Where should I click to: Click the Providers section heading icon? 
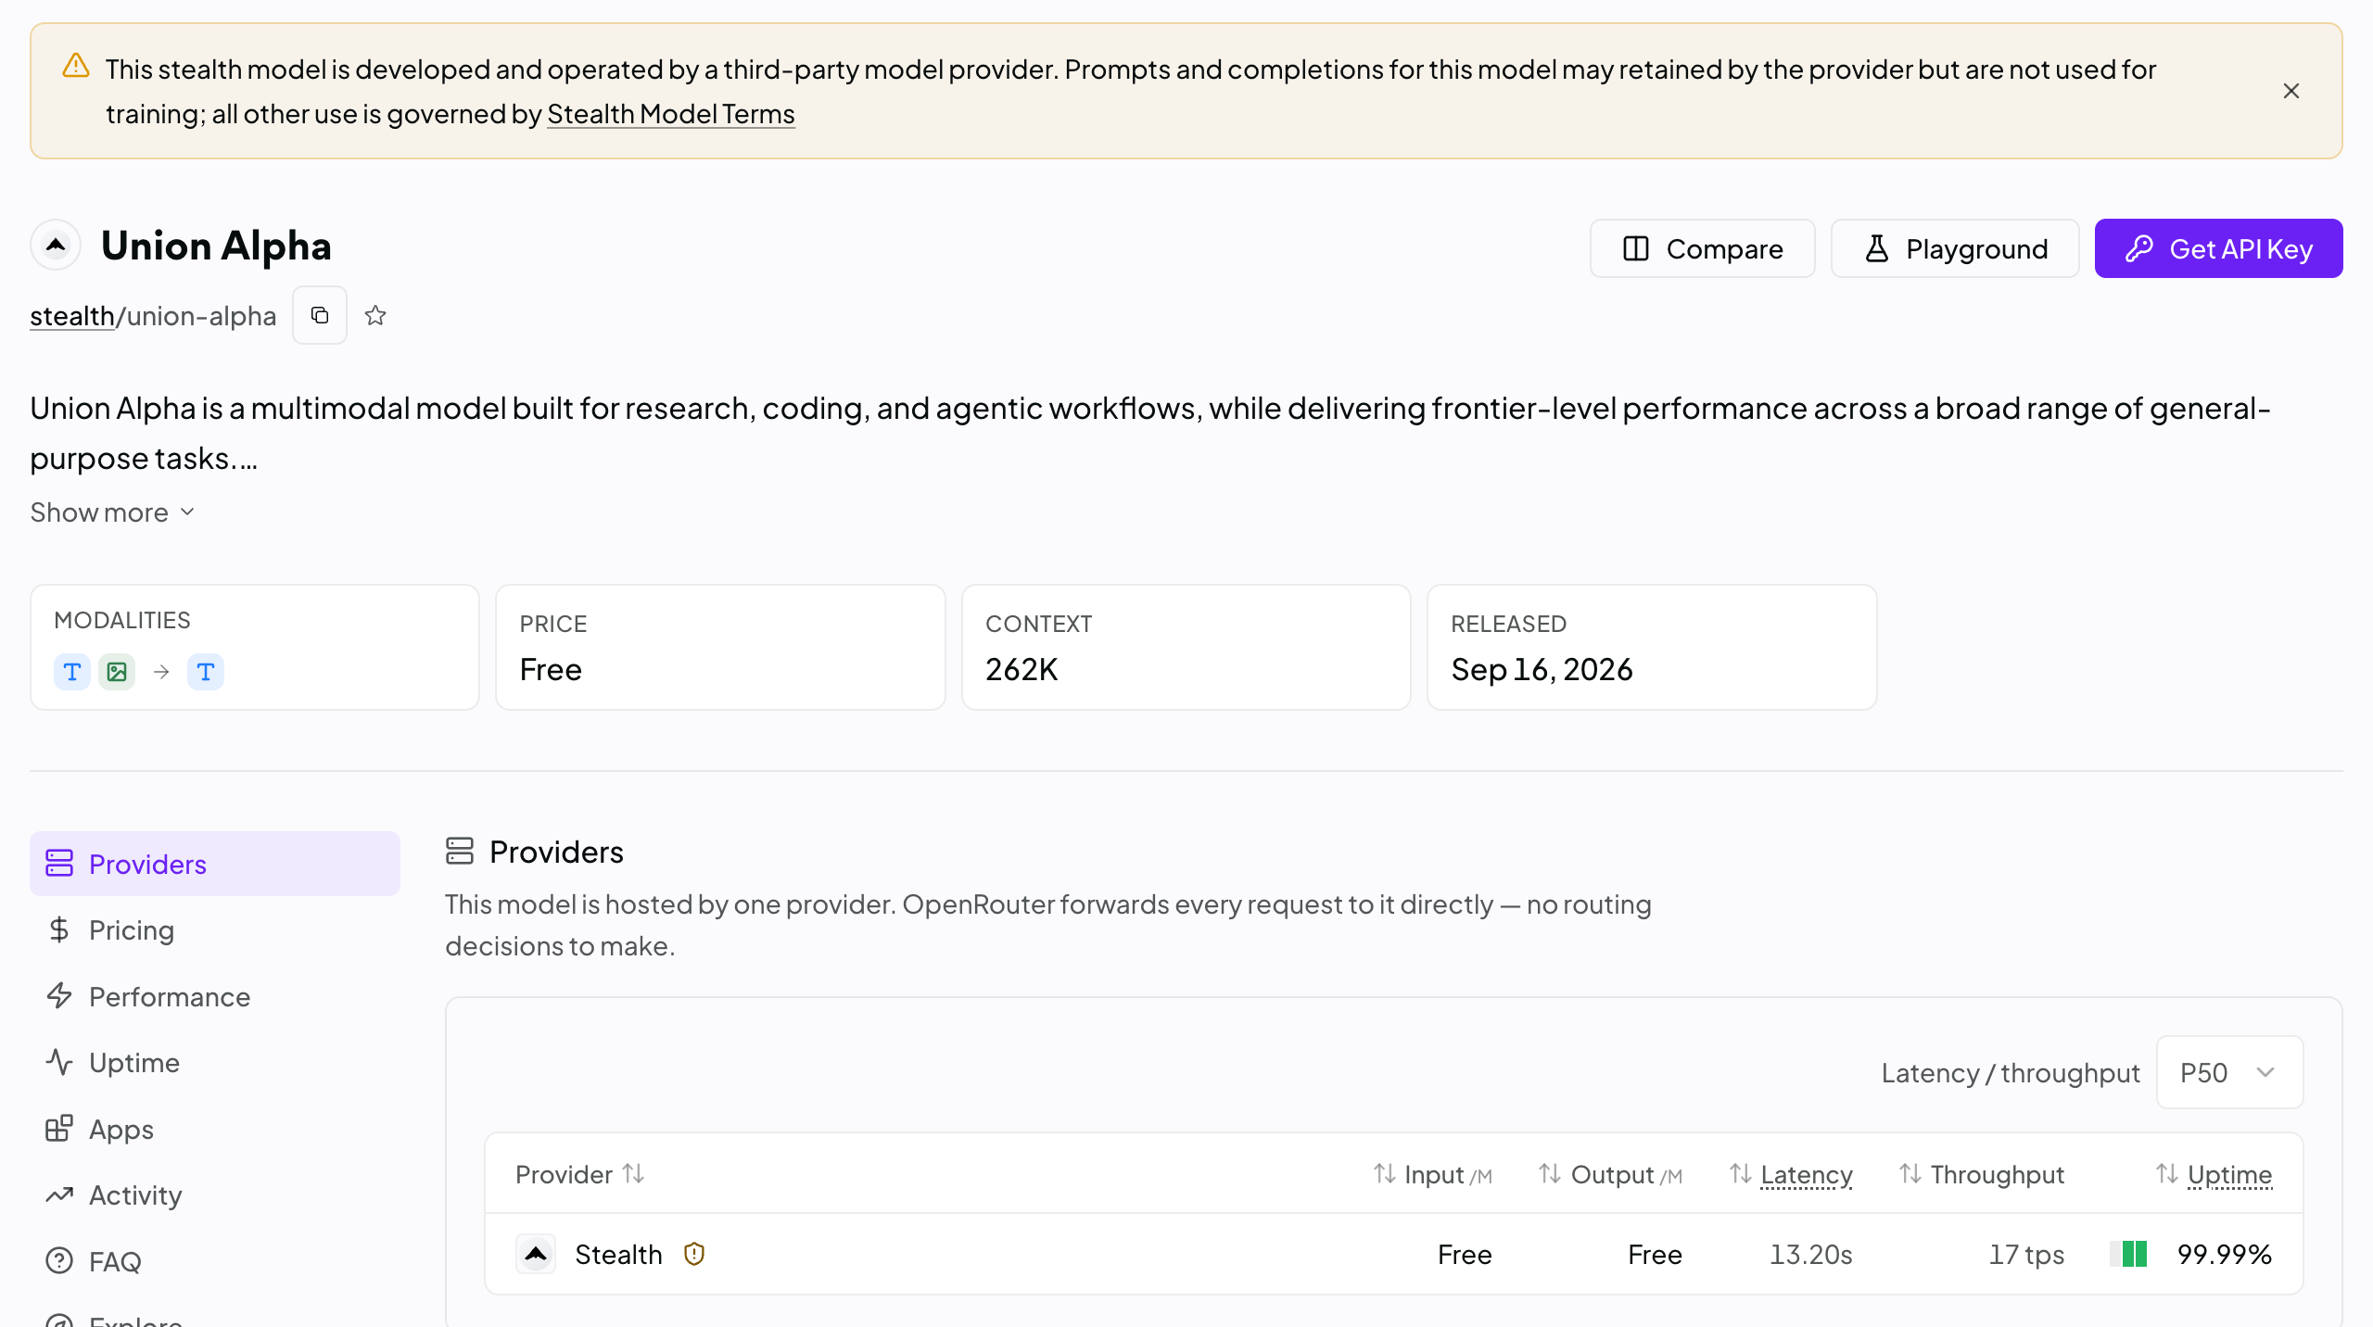(x=460, y=851)
